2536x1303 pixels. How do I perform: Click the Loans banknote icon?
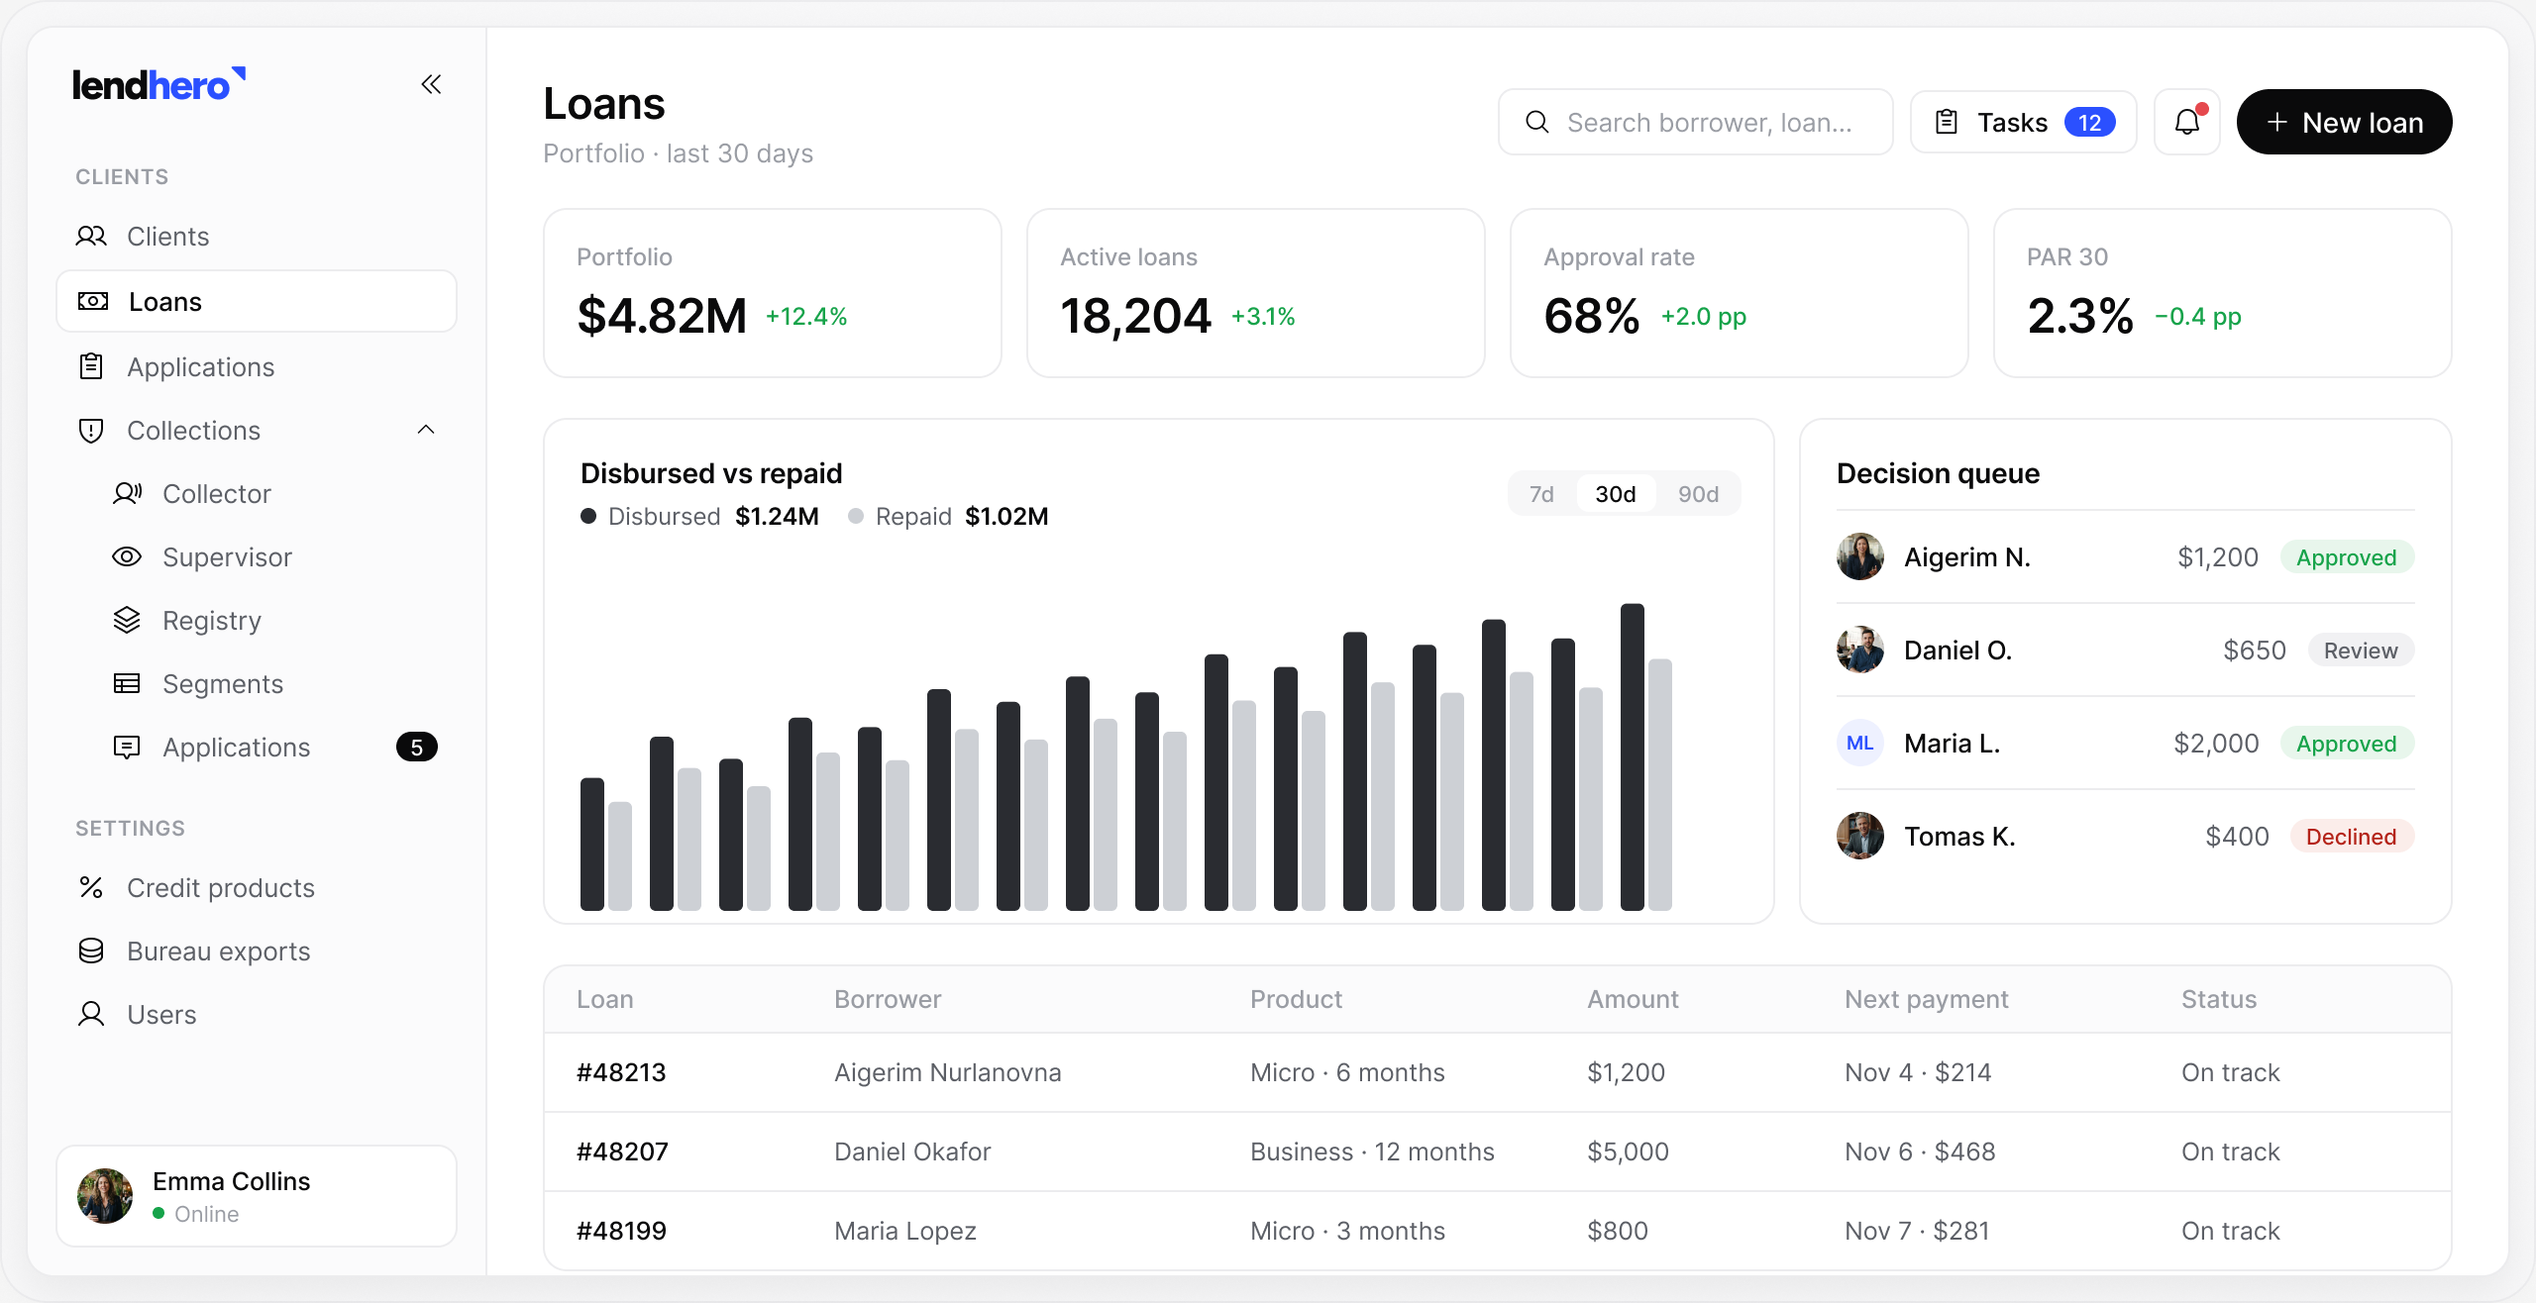(93, 301)
